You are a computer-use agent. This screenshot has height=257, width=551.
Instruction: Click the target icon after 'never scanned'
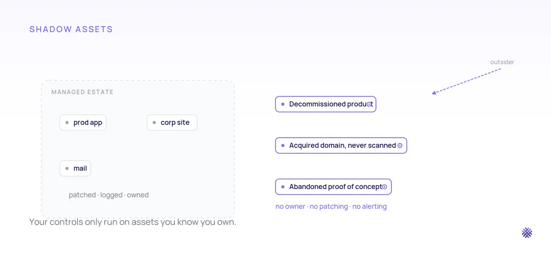pyautogui.click(x=399, y=145)
